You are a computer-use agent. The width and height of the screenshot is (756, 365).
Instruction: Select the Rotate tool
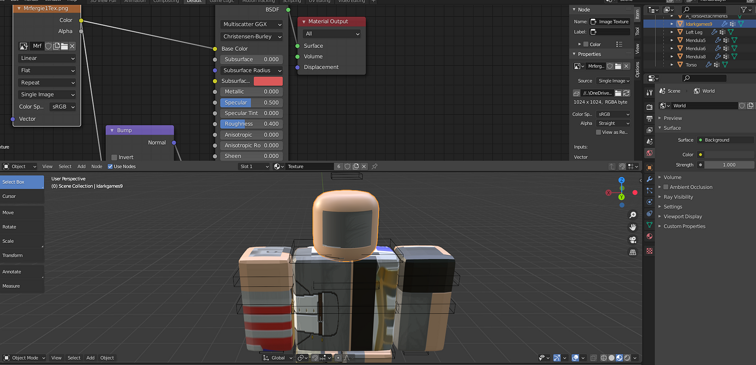point(22,227)
